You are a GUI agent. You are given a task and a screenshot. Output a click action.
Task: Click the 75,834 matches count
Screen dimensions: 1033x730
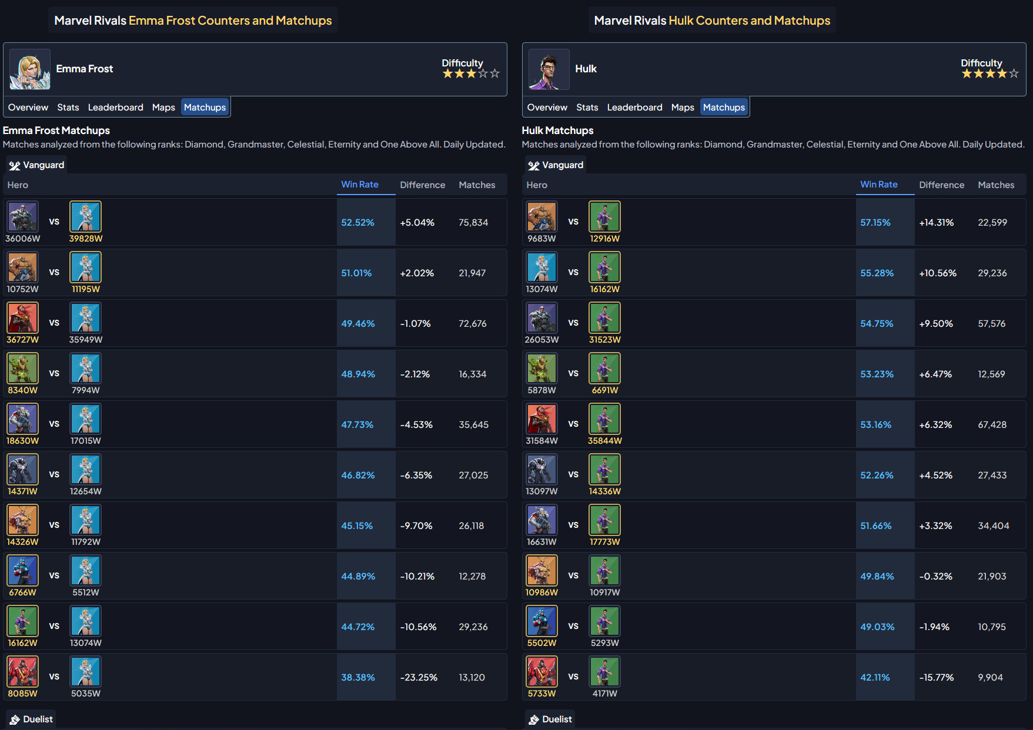point(473,223)
